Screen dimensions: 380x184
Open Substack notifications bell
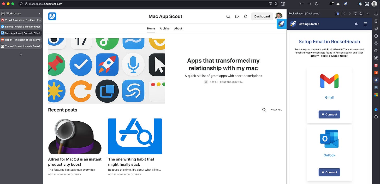[246, 16]
